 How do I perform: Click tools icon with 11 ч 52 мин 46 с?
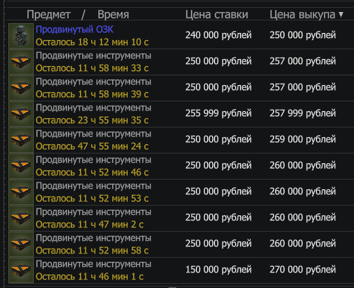click(x=21, y=166)
